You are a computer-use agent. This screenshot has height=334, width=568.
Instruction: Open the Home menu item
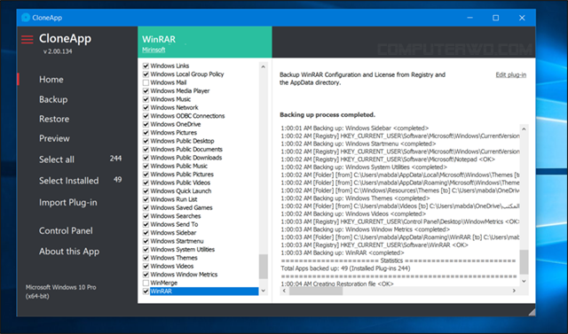point(51,80)
